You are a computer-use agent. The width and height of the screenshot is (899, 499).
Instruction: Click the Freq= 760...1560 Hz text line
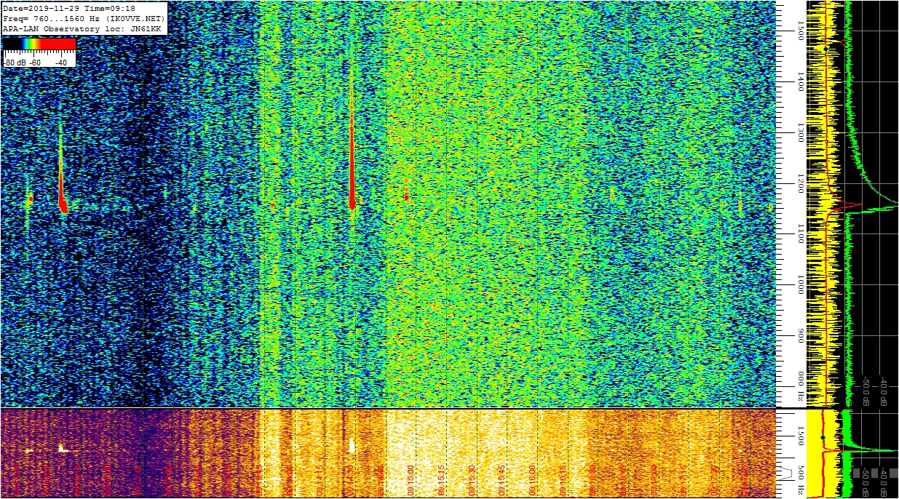pyautogui.click(x=84, y=18)
